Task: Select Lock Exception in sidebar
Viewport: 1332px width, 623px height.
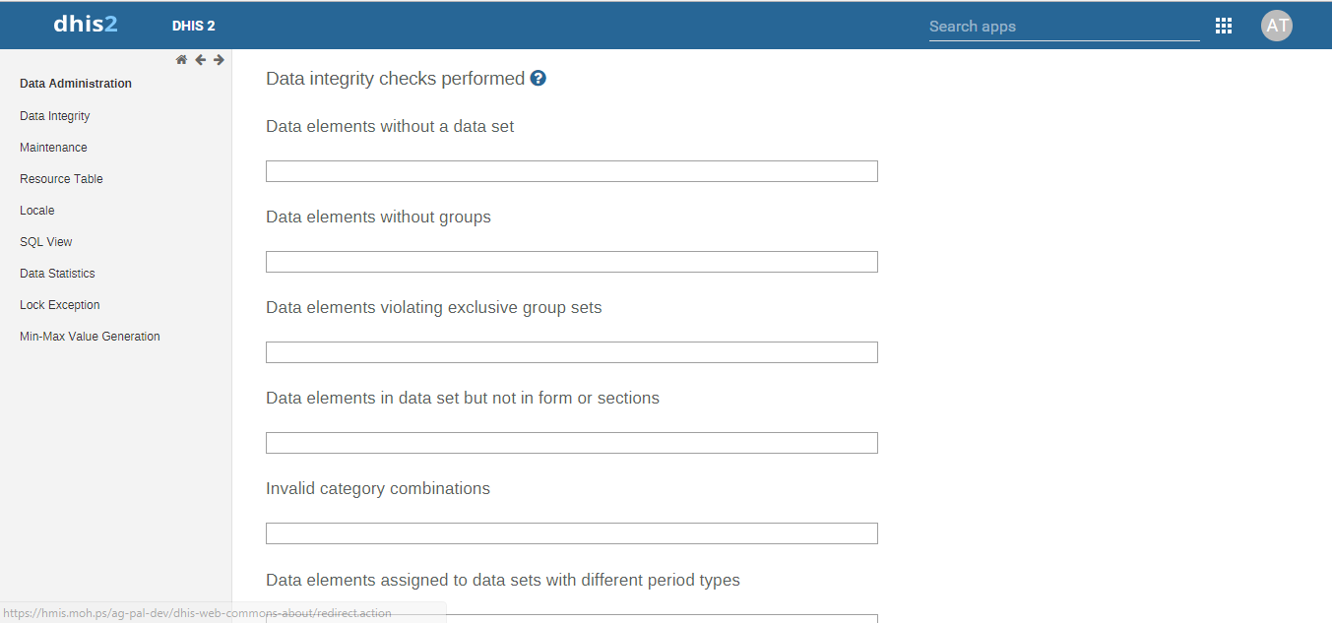Action: click(60, 305)
